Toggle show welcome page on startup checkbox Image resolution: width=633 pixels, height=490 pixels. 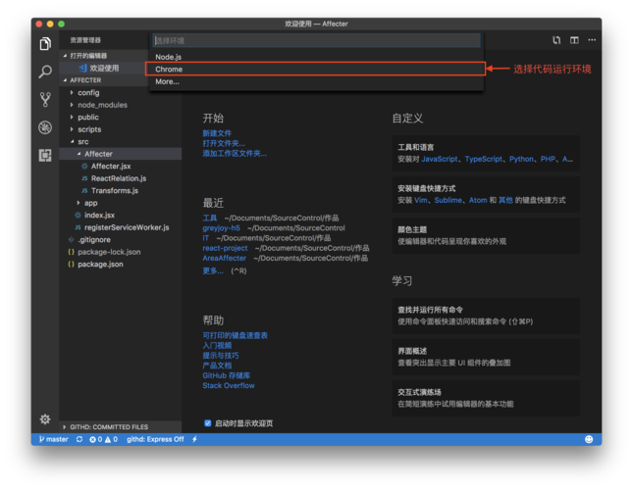click(208, 423)
